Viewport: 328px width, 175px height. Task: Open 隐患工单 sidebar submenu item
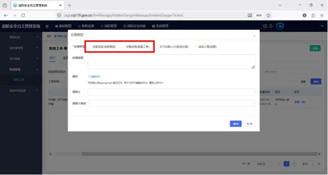tap(21, 80)
